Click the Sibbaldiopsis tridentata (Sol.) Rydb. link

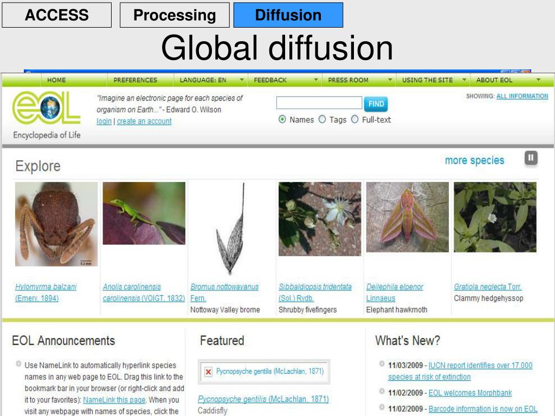coord(315,292)
